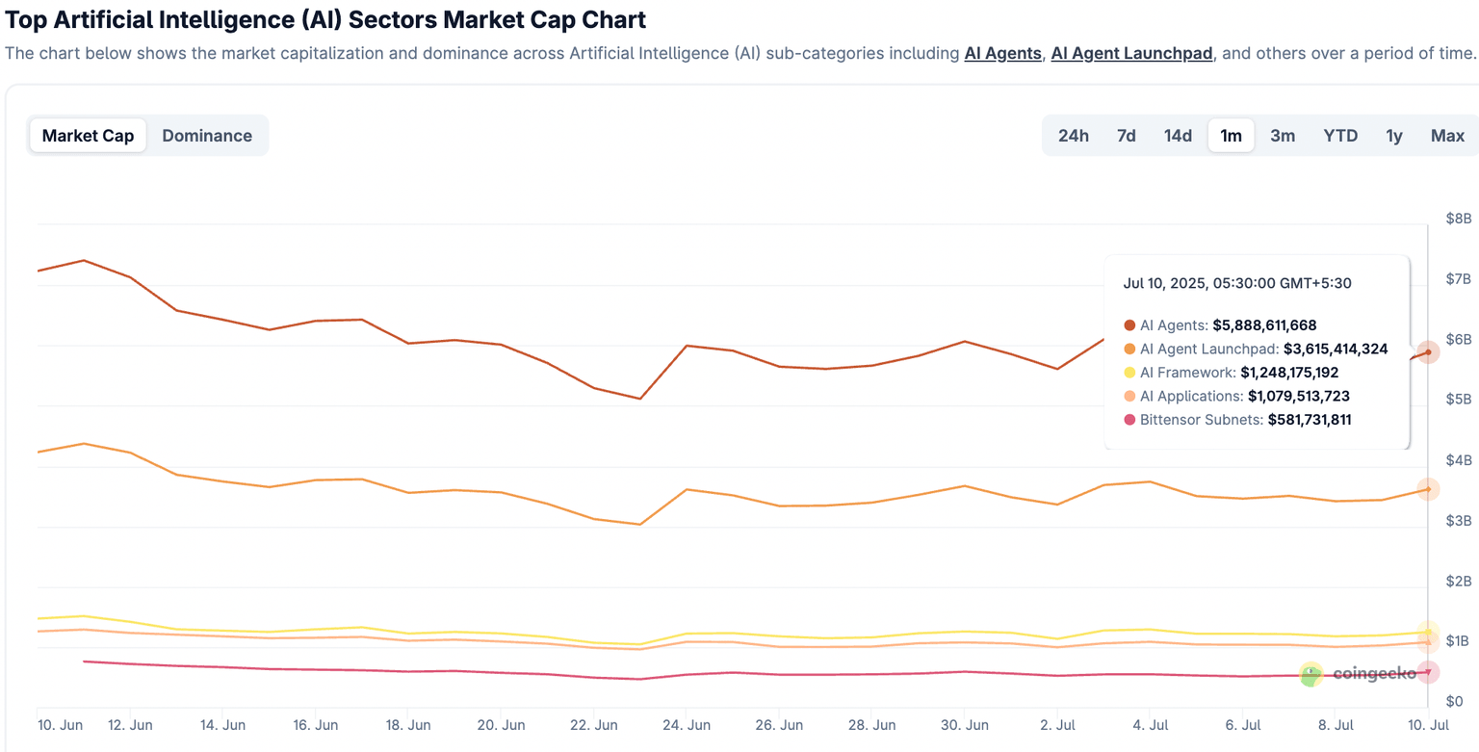This screenshot has width=1479, height=752.
Task: Open the AI Agent Launchpad link
Action: [x=1131, y=53]
